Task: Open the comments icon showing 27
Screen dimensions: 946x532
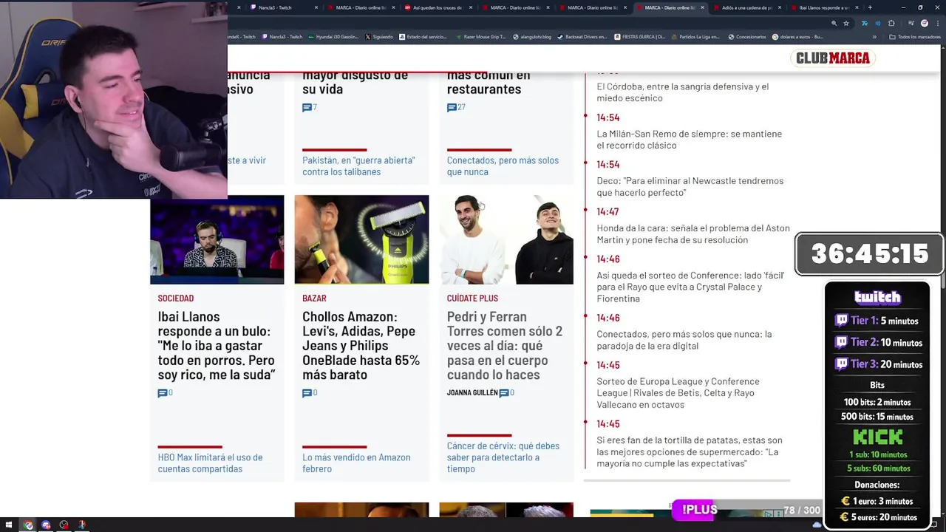Action: click(452, 107)
